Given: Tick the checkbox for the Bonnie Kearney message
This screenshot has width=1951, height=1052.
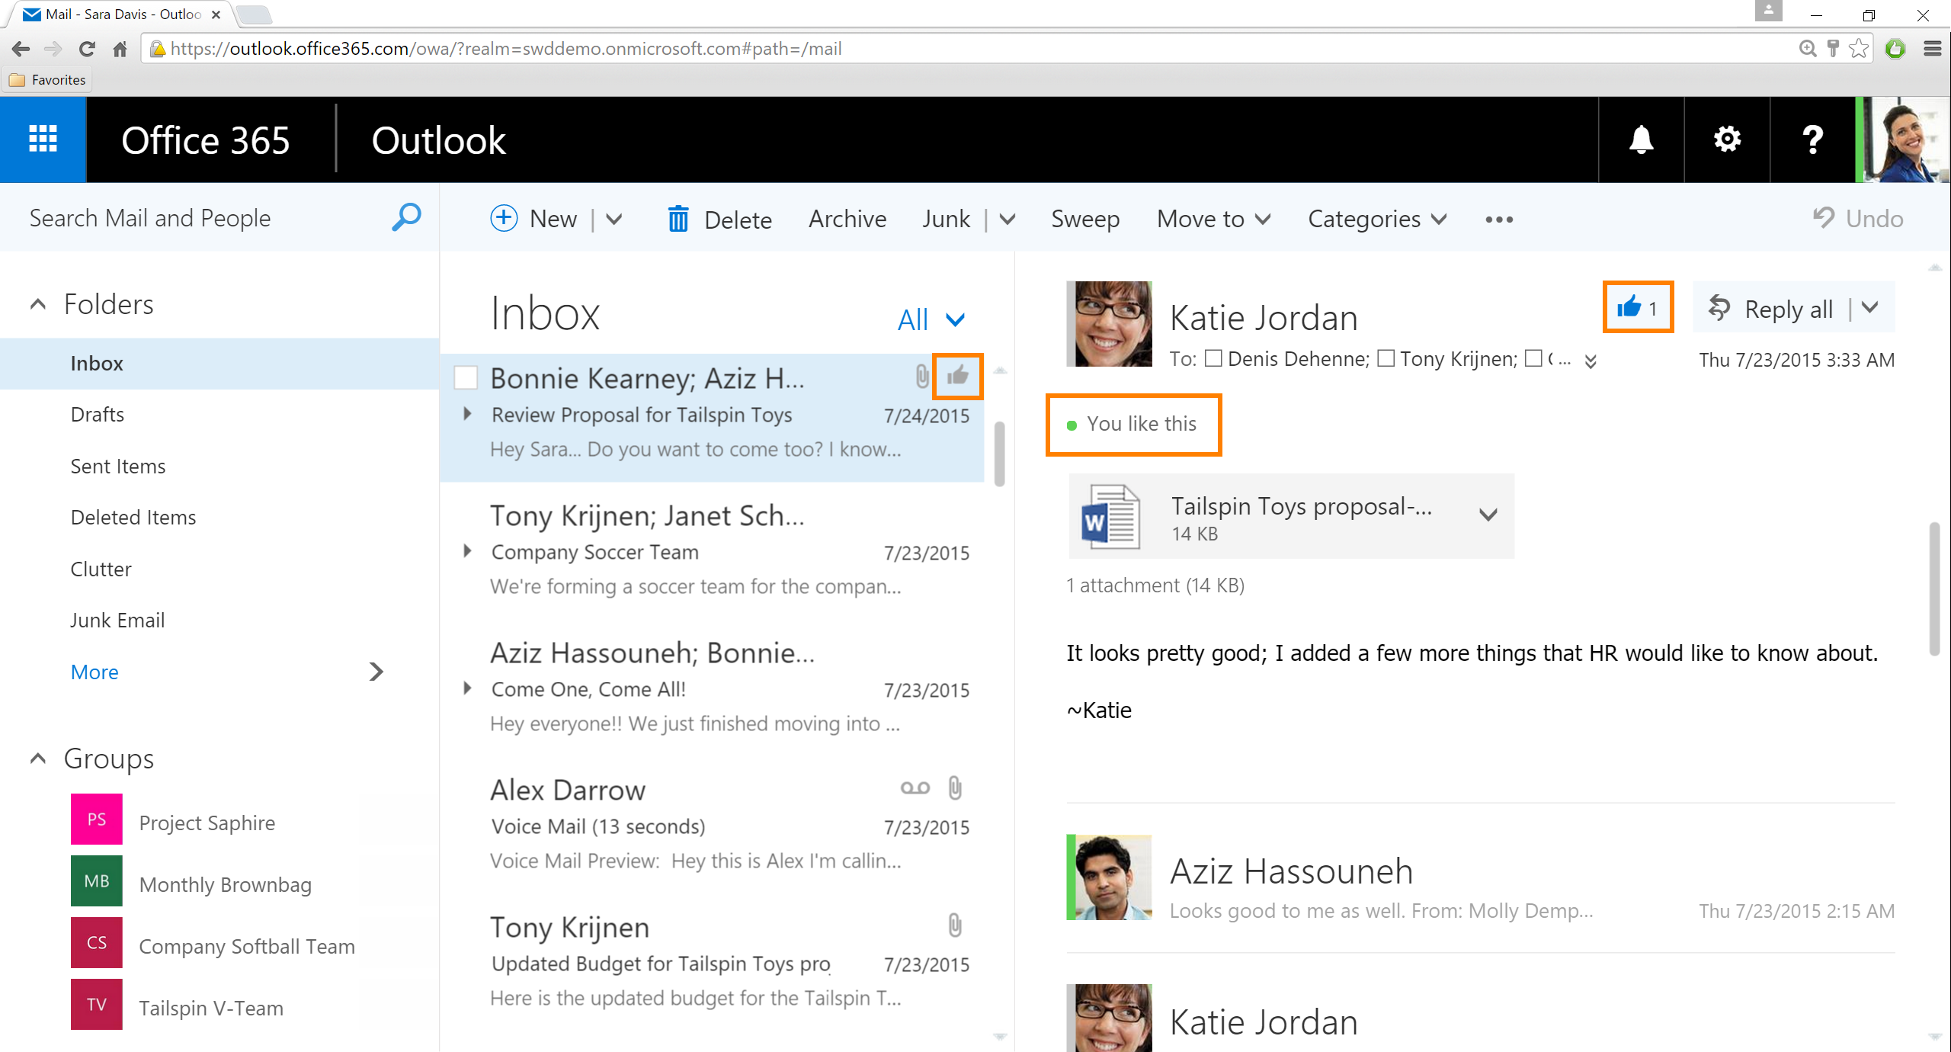Looking at the screenshot, I should 466,377.
